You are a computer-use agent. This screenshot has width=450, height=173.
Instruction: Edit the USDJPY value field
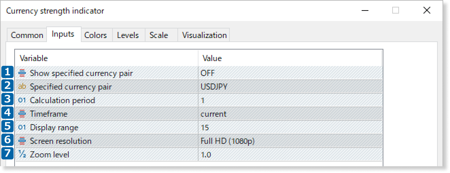tap(290, 86)
